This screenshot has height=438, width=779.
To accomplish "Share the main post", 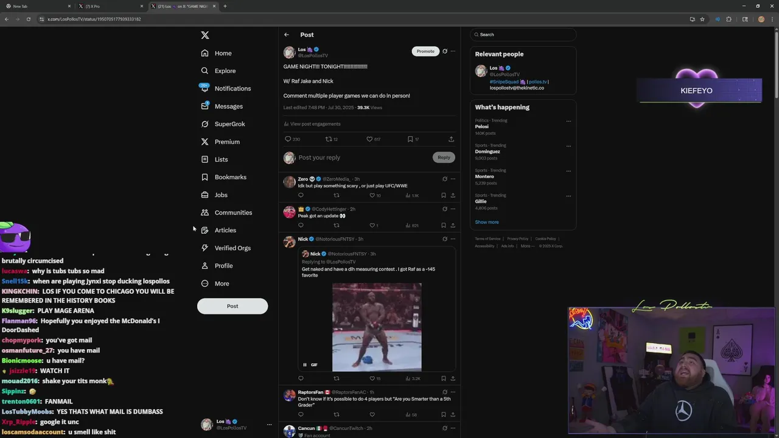I will 451,139.
